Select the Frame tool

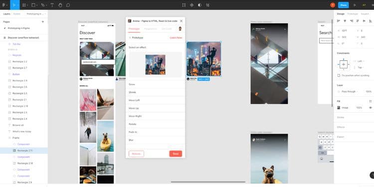pyautogui.click(x=24, y=5)
